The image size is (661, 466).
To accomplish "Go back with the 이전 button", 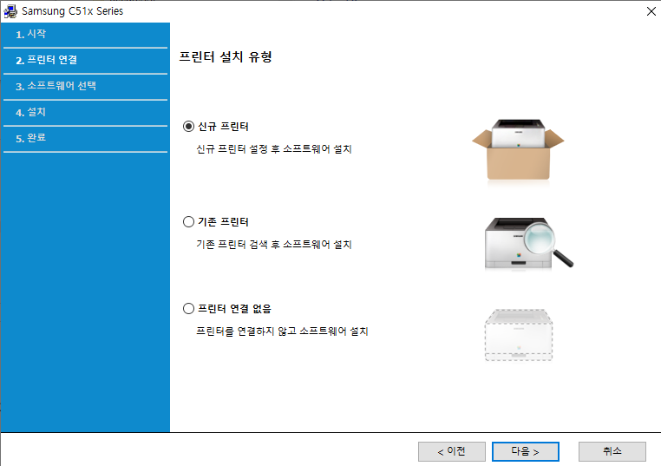I will point(451,451).
